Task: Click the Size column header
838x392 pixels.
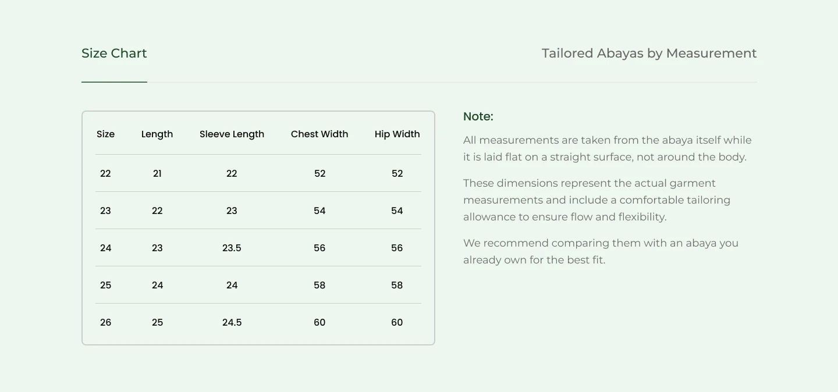Action: tap(105, 134)
